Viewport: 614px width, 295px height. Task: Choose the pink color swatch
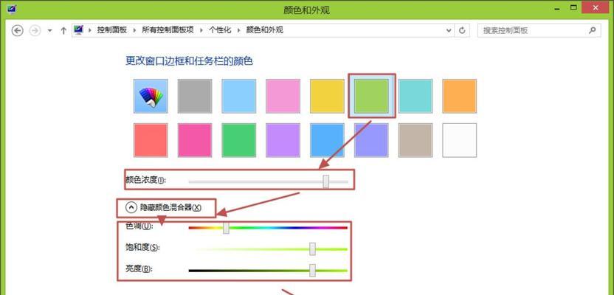point(283,97)
